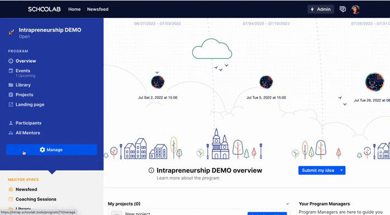Click the Submit my idea button
The height and width of the screenshot is (215, 390).
point(318,170)
